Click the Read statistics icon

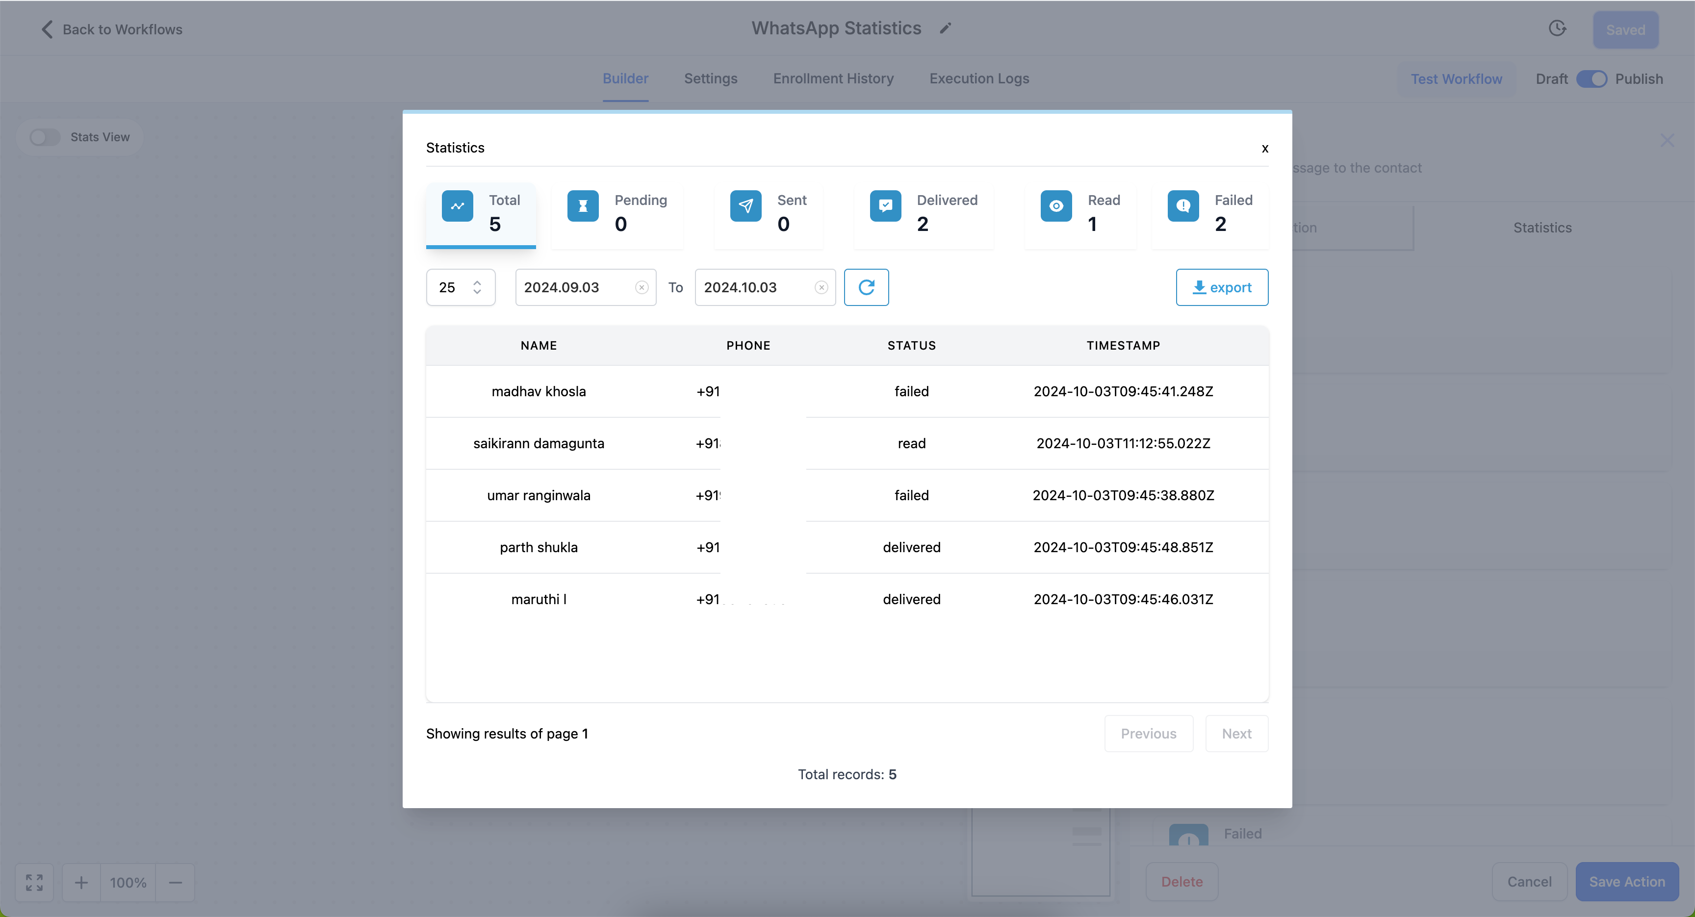1056,205
